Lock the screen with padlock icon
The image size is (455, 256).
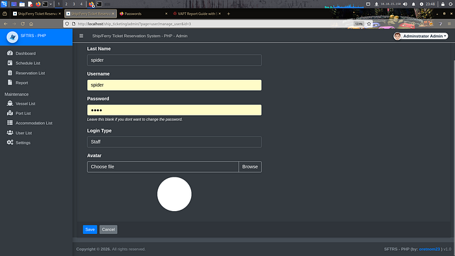[x=443, y=4]
